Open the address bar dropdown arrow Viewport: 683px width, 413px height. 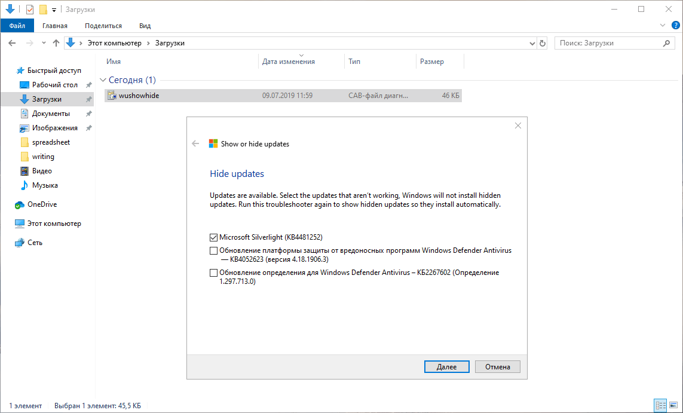pyautogui.click(x=532, y=42)
